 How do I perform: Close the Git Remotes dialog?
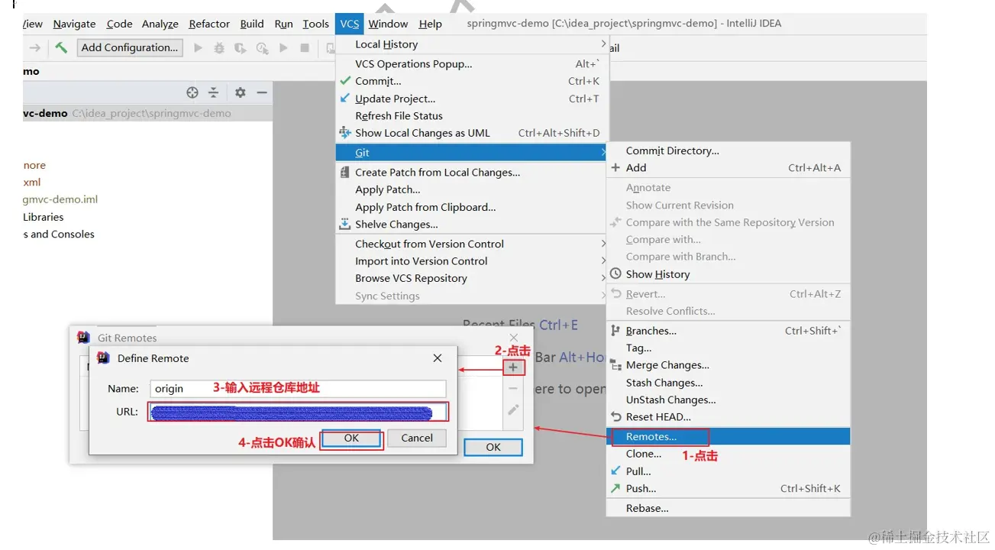click(x=514, y=338)
